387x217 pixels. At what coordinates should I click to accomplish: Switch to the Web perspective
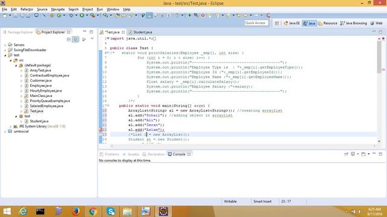click(x=376, y=23)
